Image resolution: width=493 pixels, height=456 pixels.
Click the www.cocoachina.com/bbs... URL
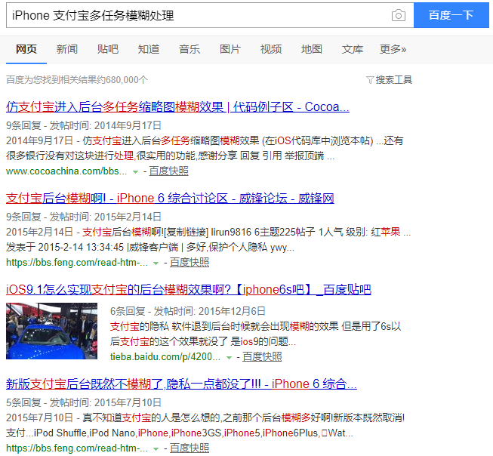click(x=66, y=171)
